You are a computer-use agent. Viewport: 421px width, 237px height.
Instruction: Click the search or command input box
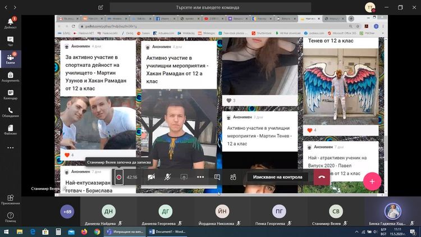point(233,8)
